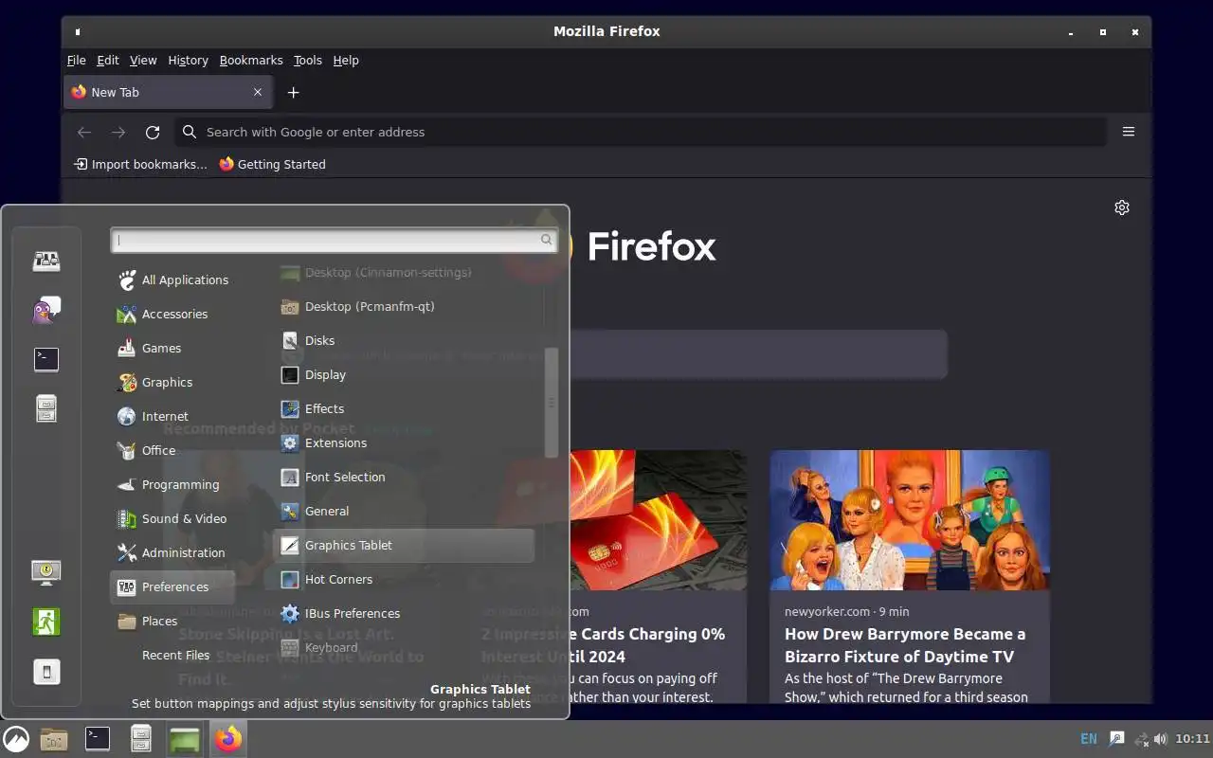The width and height of the screenshot is (1213, 758).
Task: Open new tab personalize gear icon
Action: (1122, 208)
